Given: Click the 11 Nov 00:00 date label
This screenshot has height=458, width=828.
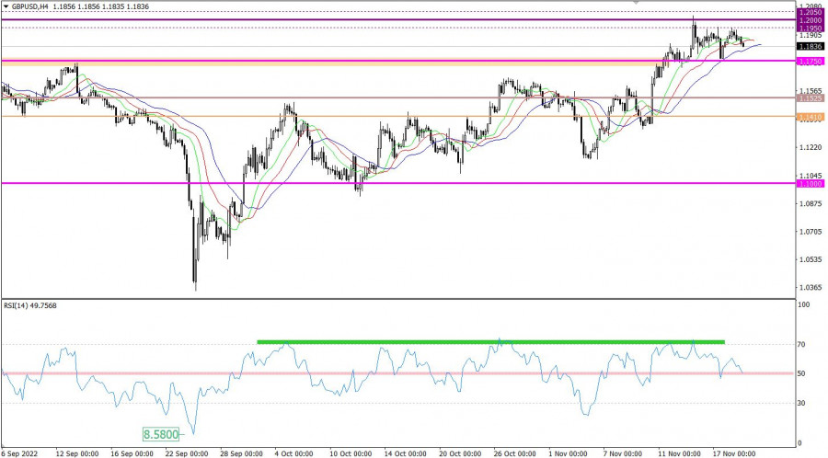Looking at the screenshot, I should pos(679,453).
